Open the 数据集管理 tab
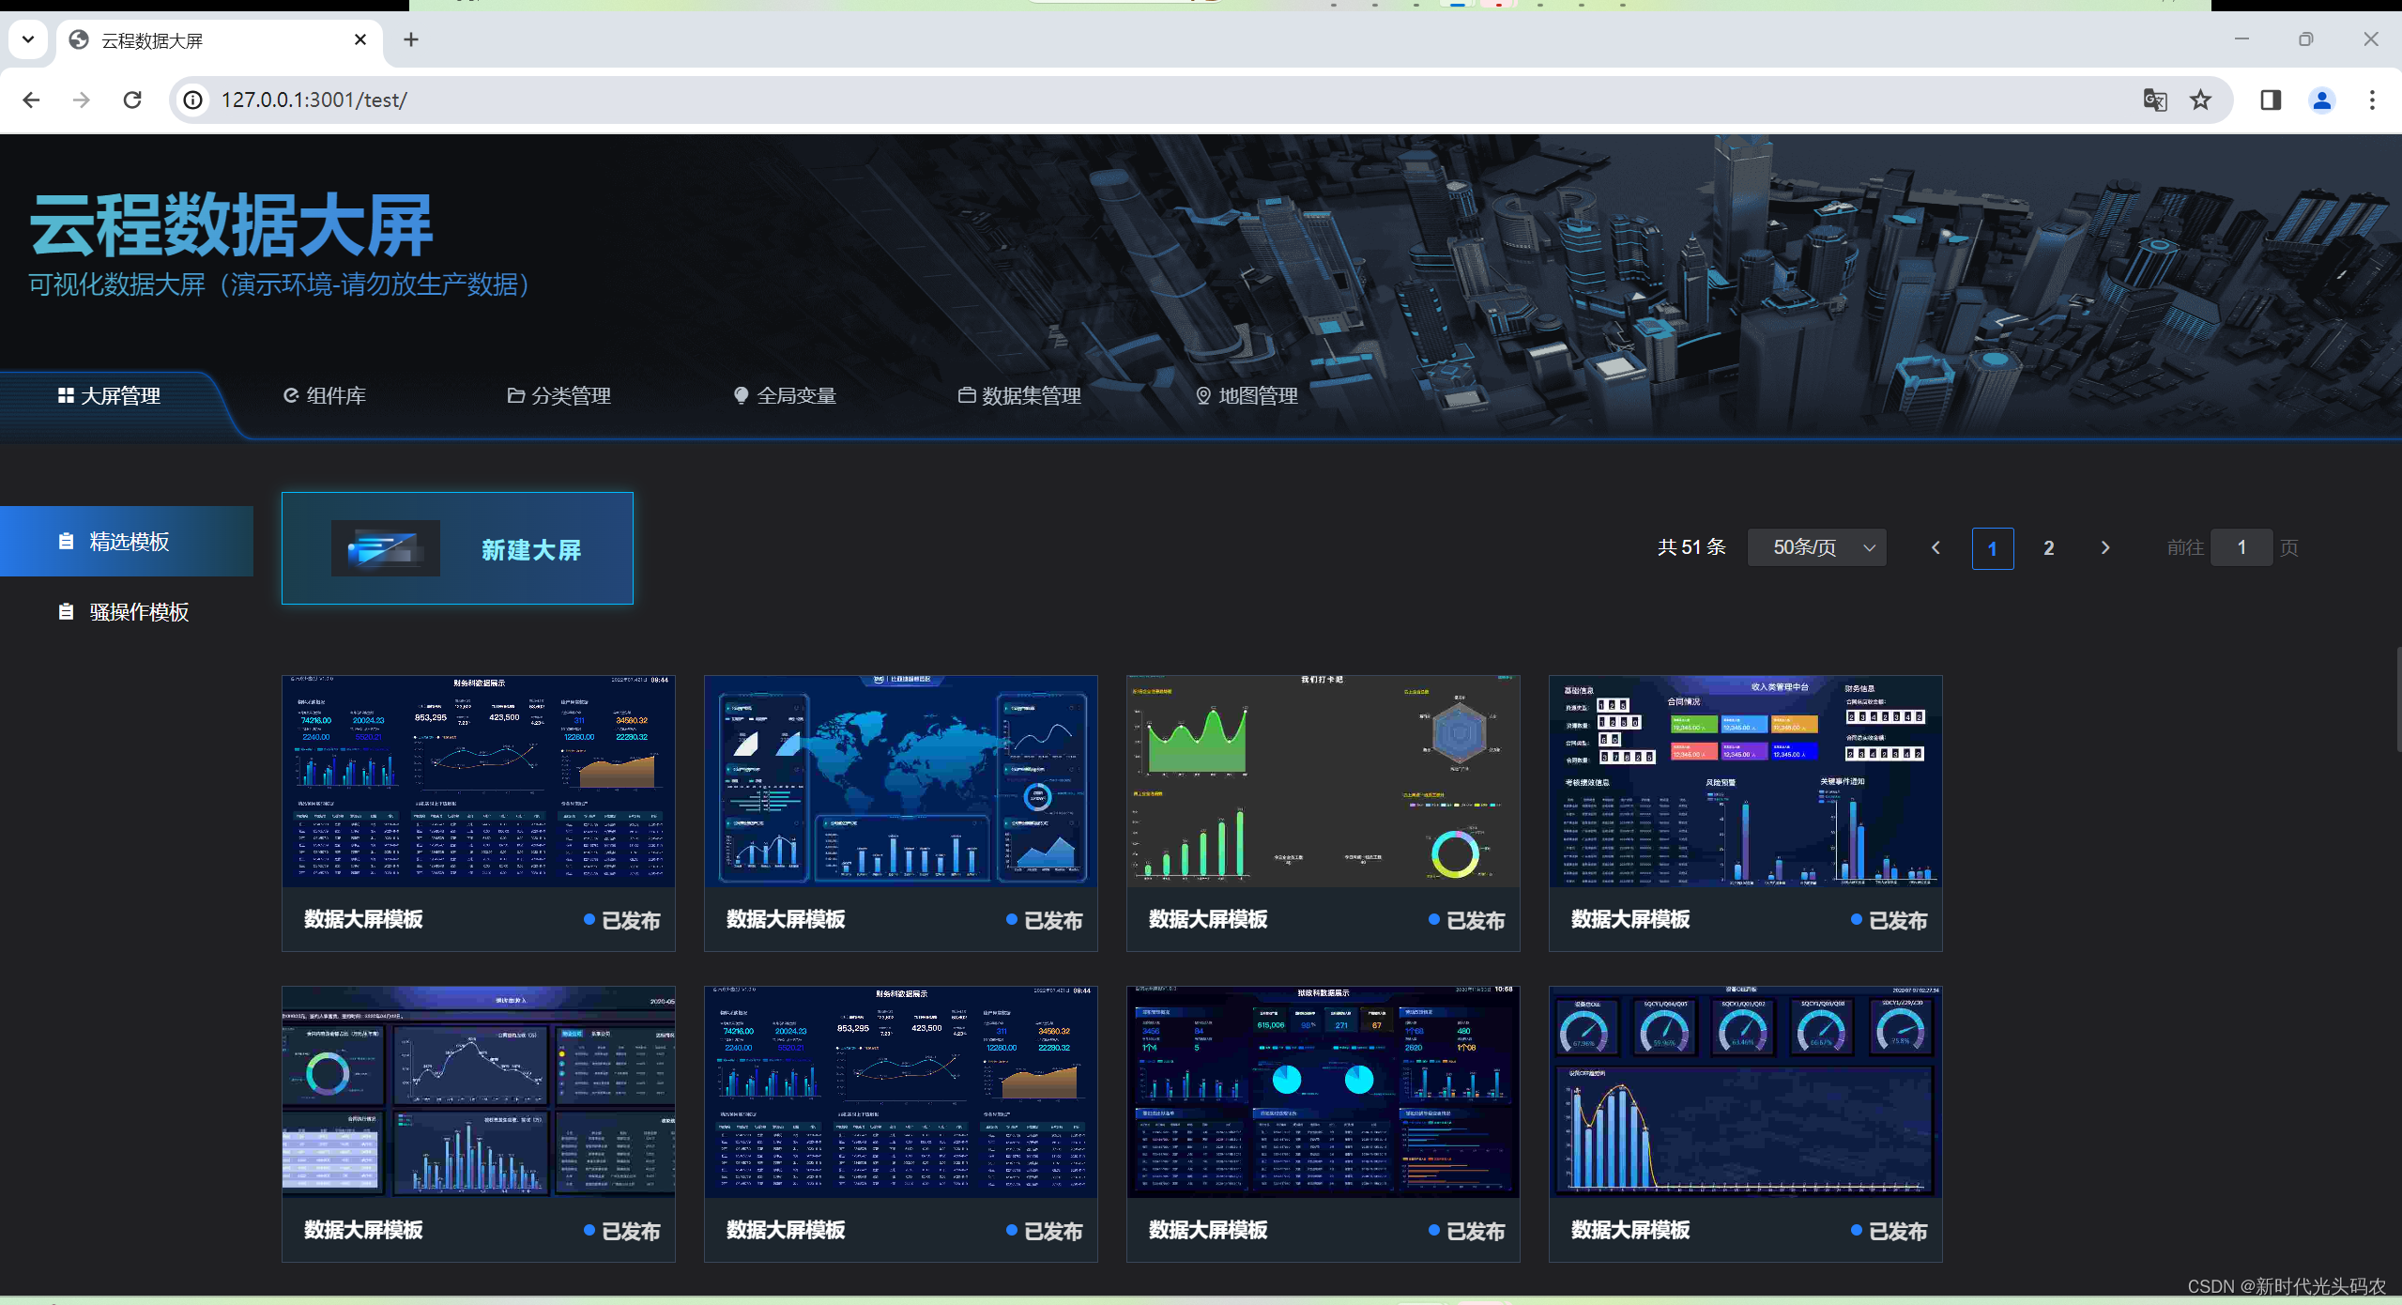The image size is (2402, 1305). (1019, 396)
